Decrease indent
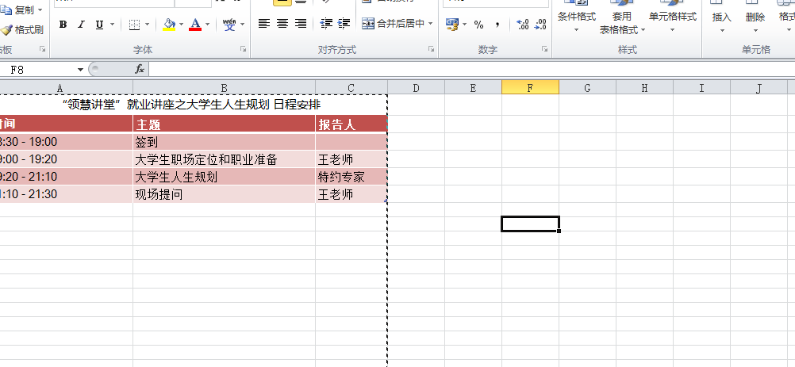Screen dimensions: 795x367 click(327, 23)
